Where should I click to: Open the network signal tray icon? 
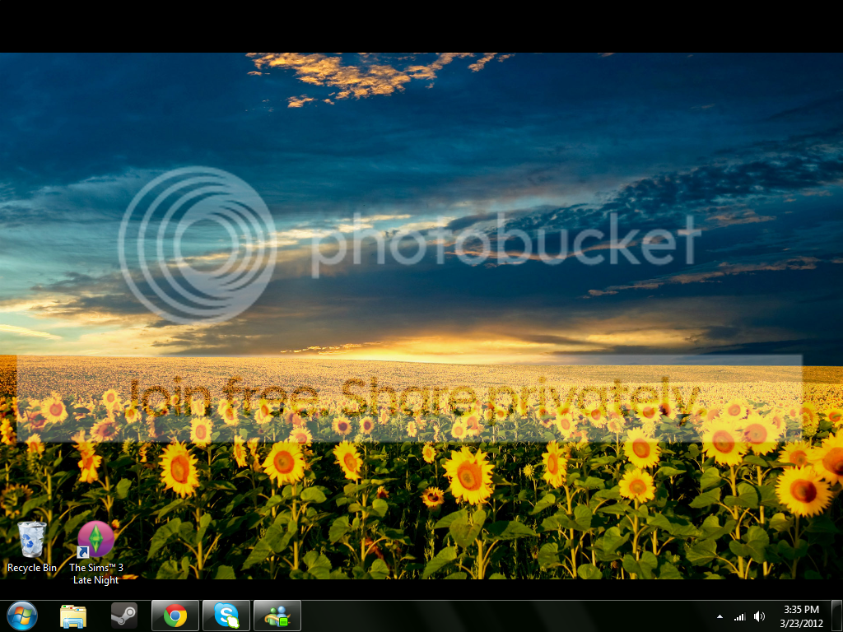click(x=740, y=617)
